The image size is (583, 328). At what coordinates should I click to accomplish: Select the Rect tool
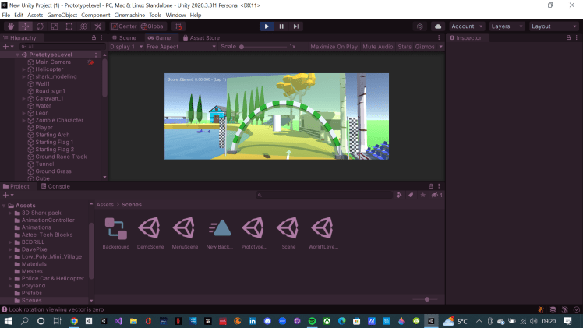69,26
